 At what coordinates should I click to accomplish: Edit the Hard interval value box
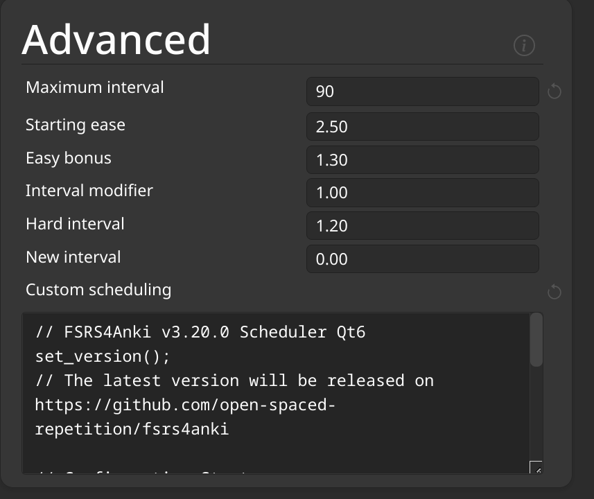(x=422, y=226)
